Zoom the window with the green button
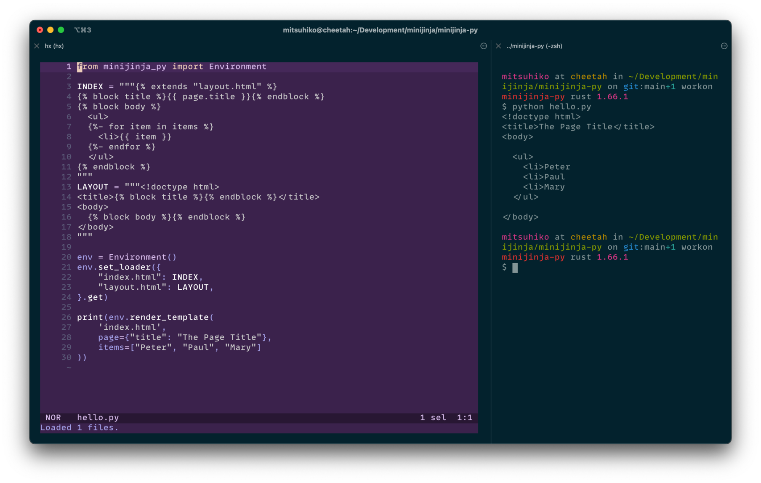Screen dimensions: 761x483 point(61,30)
